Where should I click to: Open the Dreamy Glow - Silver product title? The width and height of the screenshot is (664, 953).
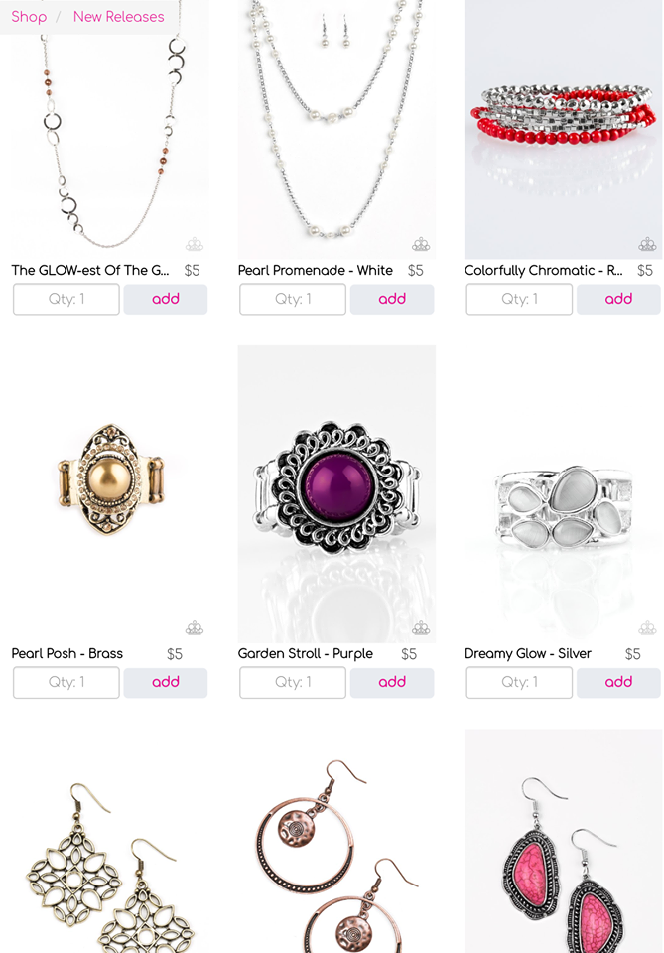pos(527,654)
